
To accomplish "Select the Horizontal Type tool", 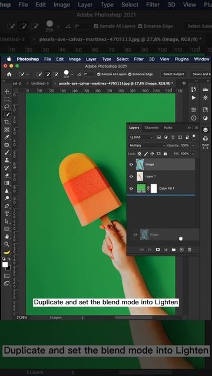I will (6, 214).
